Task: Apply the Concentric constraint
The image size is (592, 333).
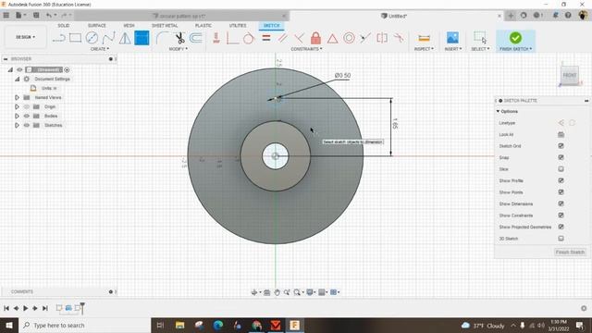Action: tap(349, 38)
